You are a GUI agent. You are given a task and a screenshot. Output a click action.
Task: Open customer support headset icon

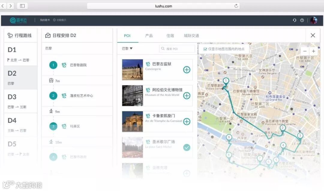pos(295,20)
